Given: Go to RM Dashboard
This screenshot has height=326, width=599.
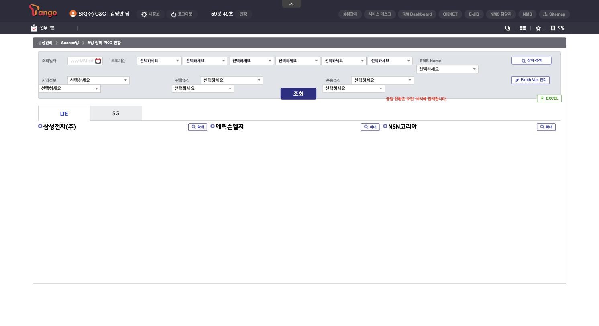Looking at the screenshot, I should tap(417, 14).
